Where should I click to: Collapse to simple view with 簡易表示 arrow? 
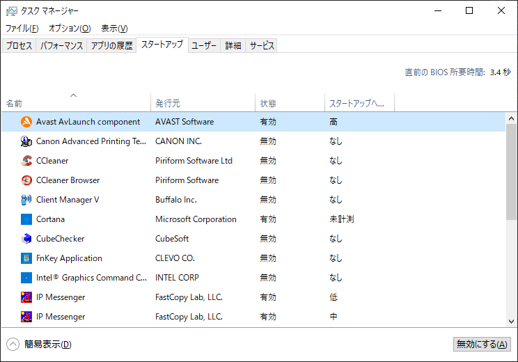tap(13, 344)
